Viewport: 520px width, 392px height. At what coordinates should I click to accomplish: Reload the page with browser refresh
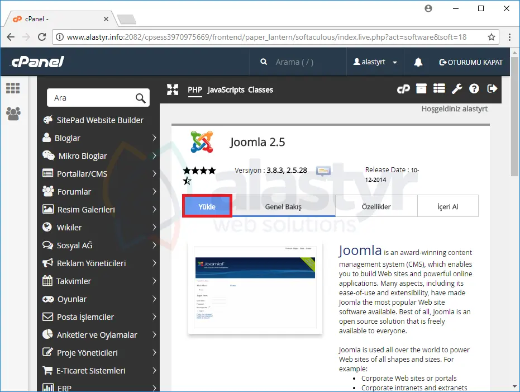pos(42,37)
